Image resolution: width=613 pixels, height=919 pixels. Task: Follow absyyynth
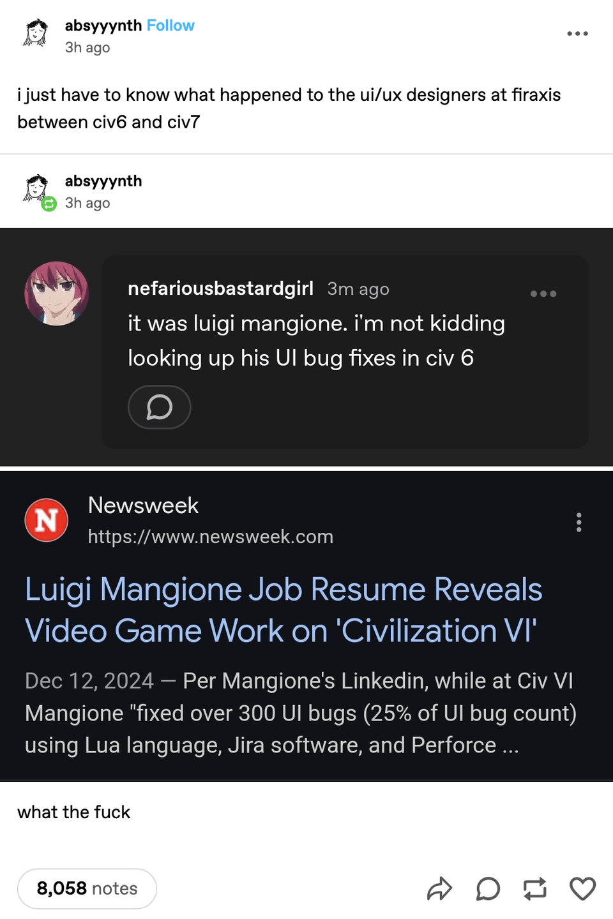170,26
